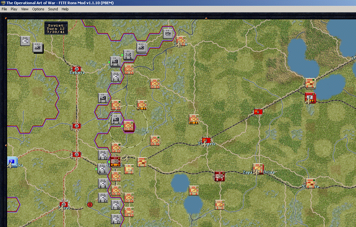Select German 2-3 unit inside the white circle
The image size is (356, 227).
(x=116, y=119)
